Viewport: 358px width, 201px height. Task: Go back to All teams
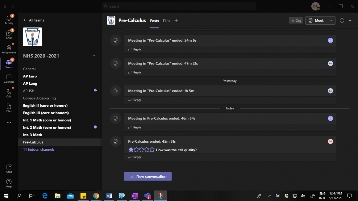coord(34,20)
